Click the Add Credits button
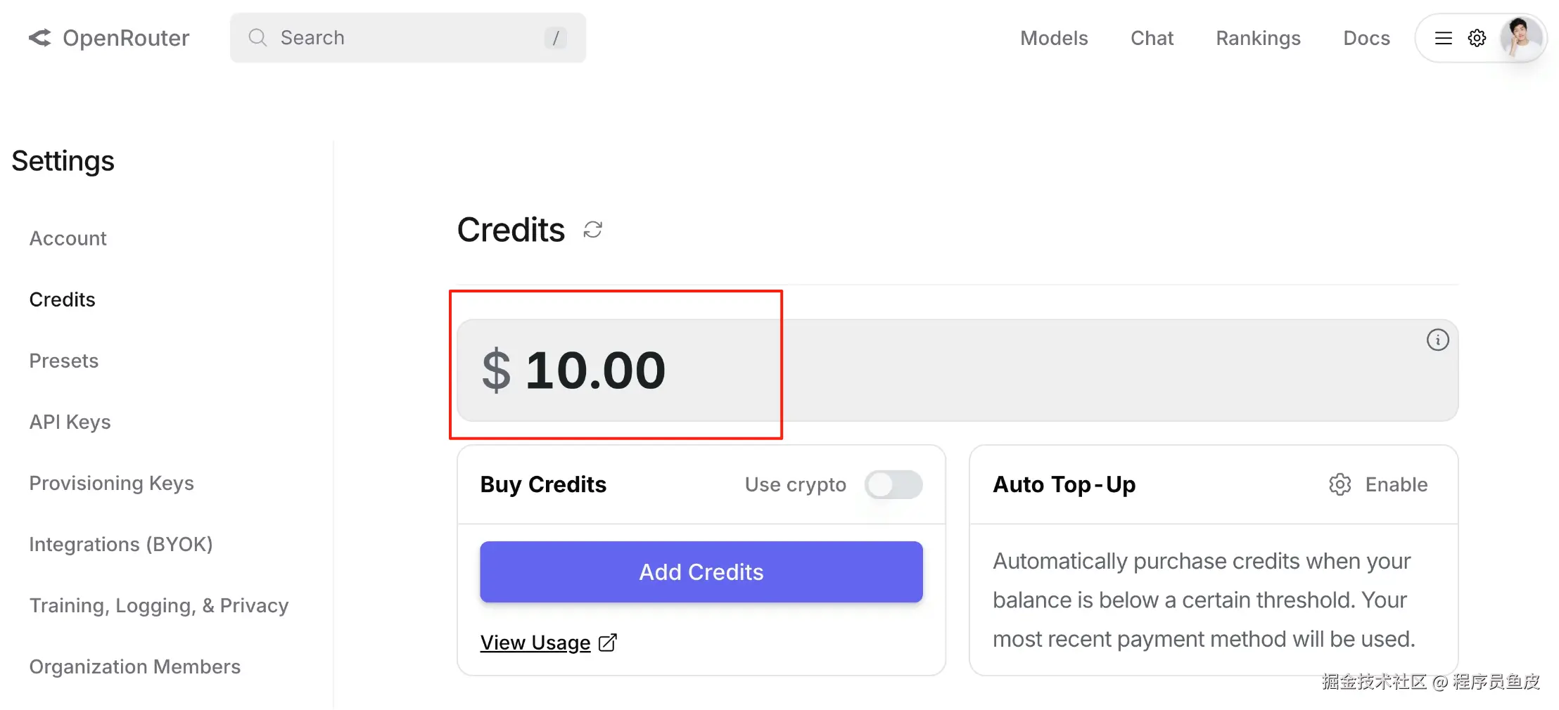Viewport: 1559px width, 710px height. coord(701,572)
